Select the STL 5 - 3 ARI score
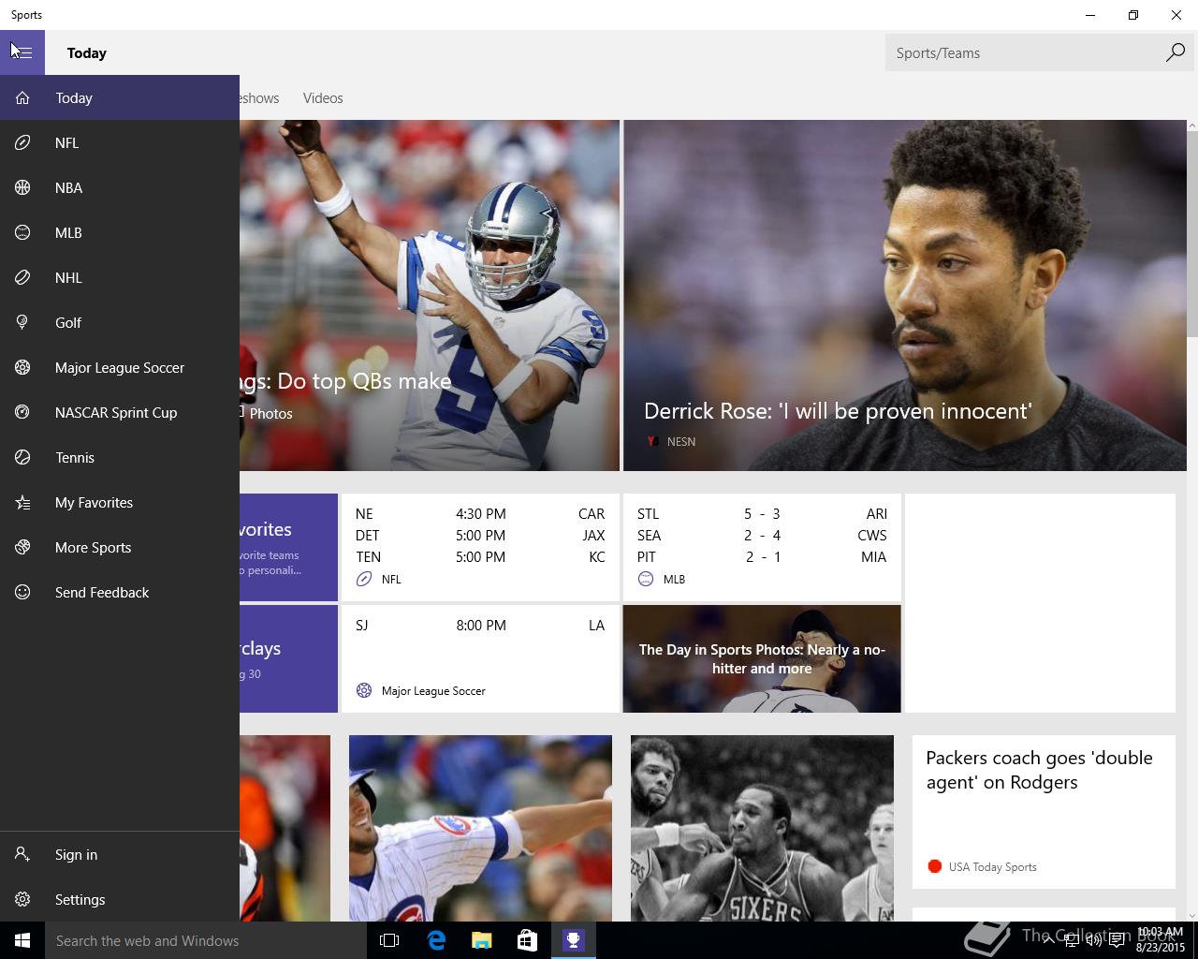 click(x=762, y=513)
